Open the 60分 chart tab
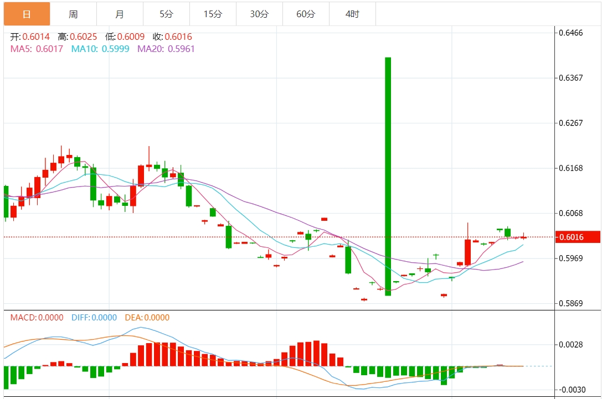Image resolution: width=607 pixels, height=399 pixels. pyautogui.click(x=305, y=14)
